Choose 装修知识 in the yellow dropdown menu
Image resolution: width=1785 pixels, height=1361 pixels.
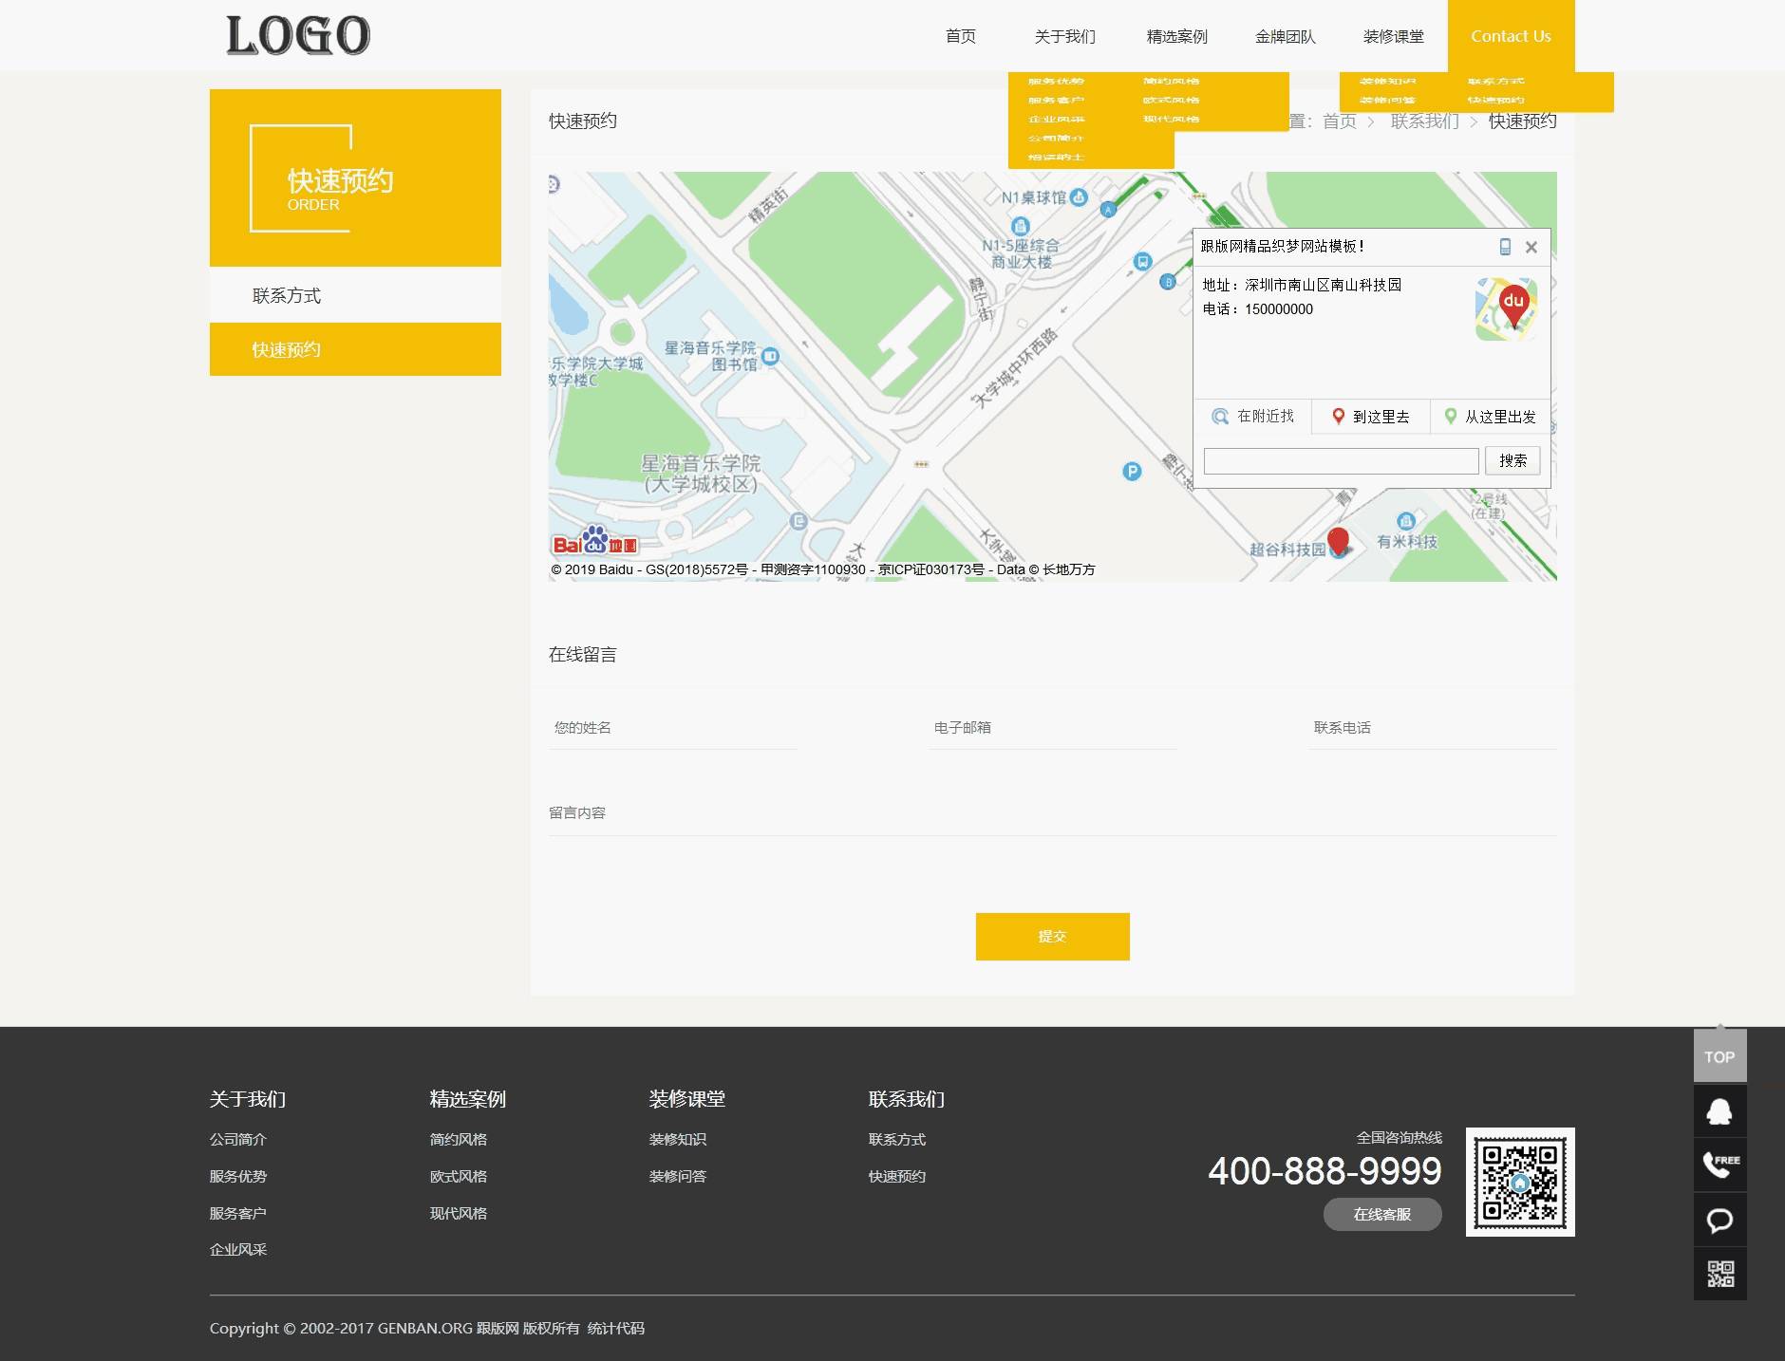[x=1387, y=82]
